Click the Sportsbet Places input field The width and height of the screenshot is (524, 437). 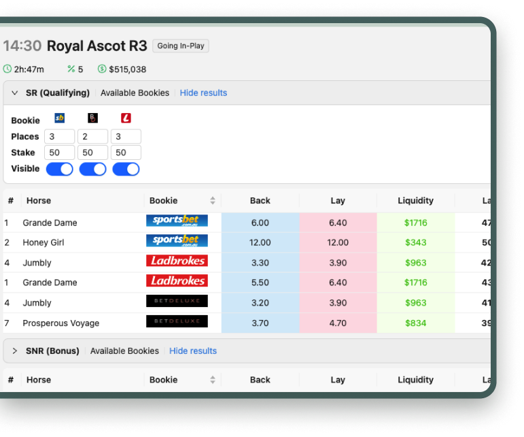[x=60, y=137]
